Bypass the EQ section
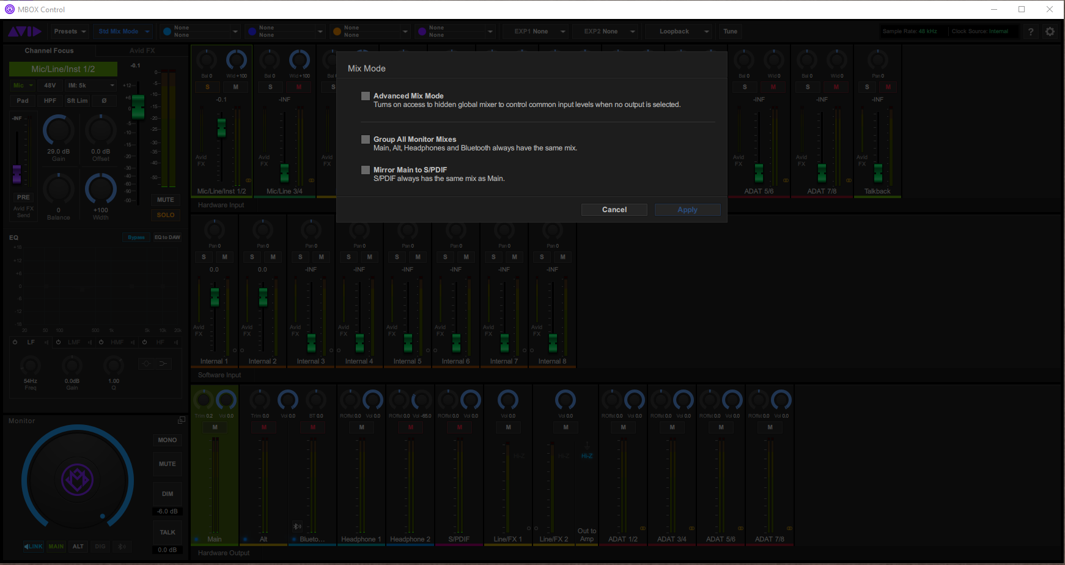The image size is (1065, 565). pyautogui.click(x=136, y=237)
